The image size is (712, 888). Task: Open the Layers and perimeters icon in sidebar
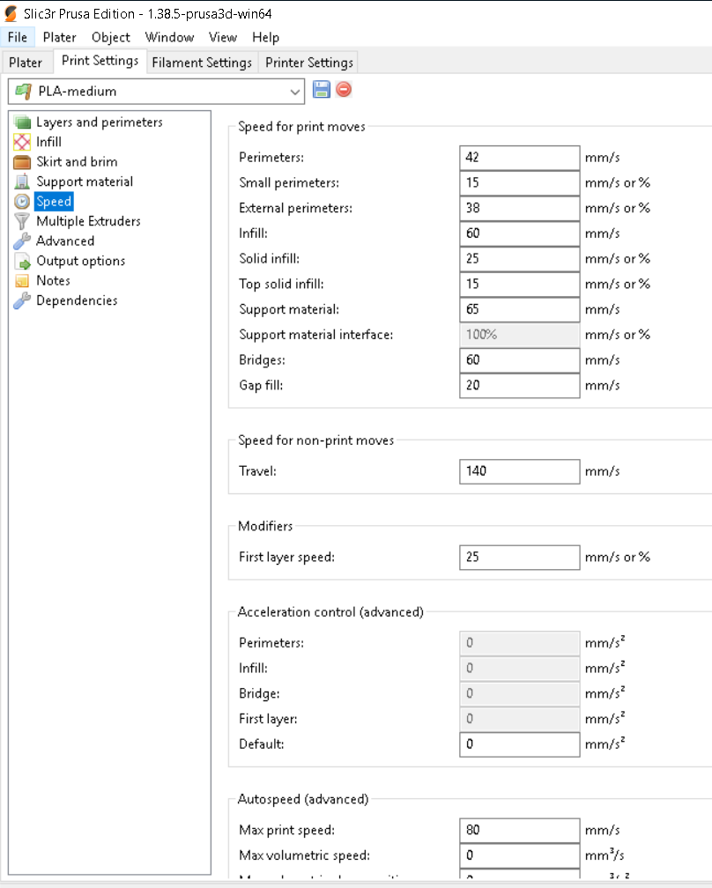tap(22, 122)
